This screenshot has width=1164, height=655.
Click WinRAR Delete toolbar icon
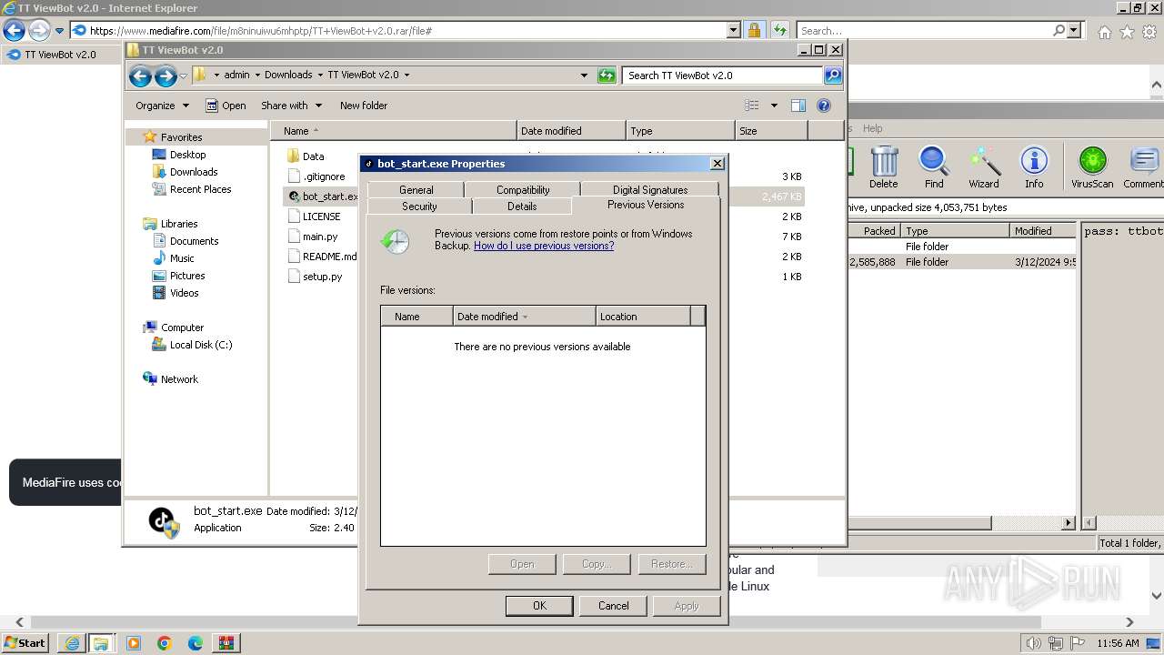coord(883,167)
